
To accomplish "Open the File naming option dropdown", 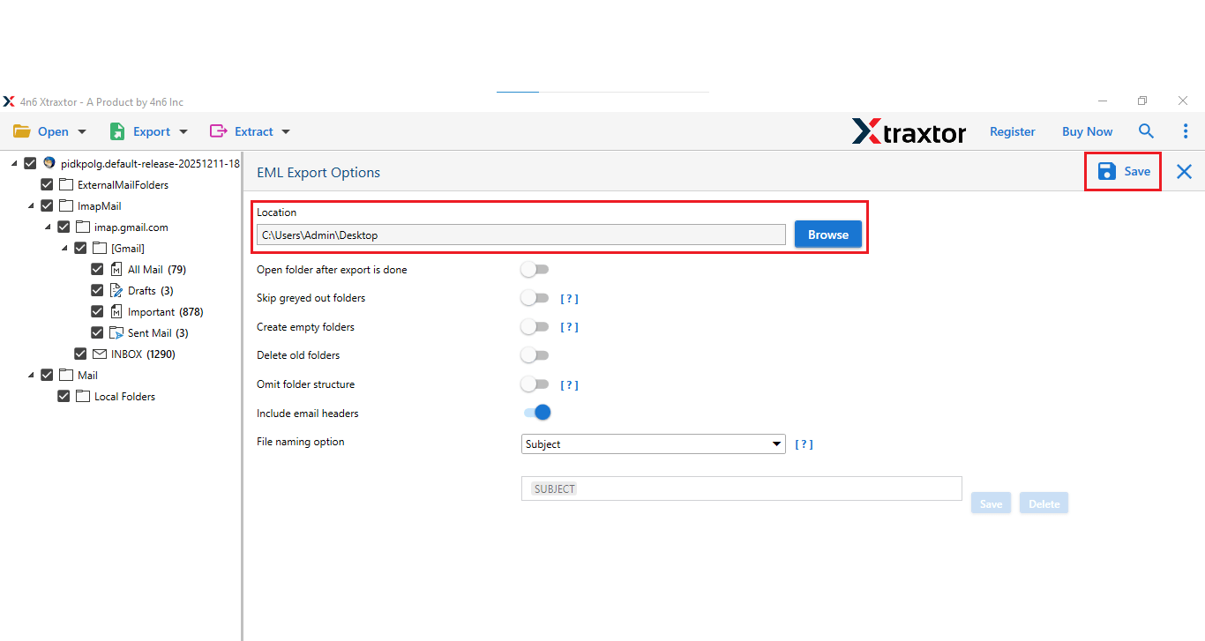I will point(653,444).
